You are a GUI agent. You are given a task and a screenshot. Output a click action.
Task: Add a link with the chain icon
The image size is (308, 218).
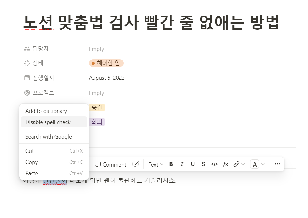click(236, 164)
